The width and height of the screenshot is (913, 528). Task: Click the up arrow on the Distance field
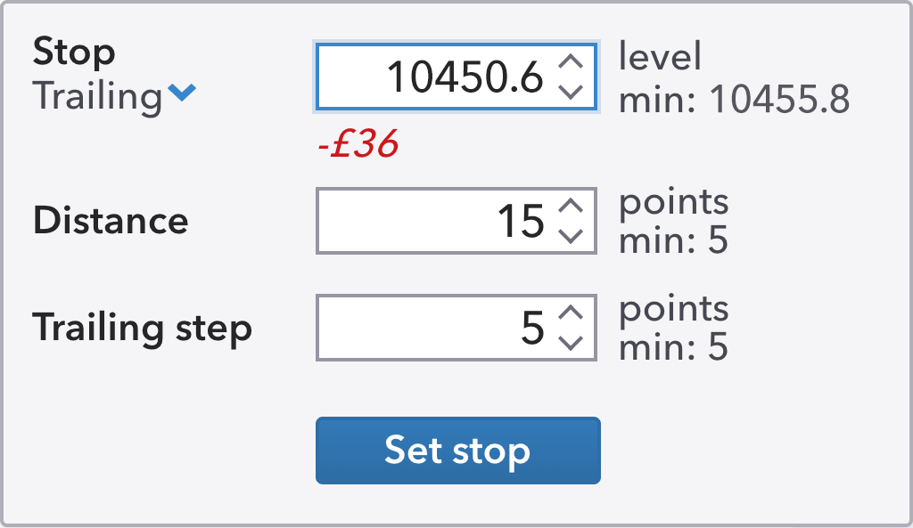[572, 207]
